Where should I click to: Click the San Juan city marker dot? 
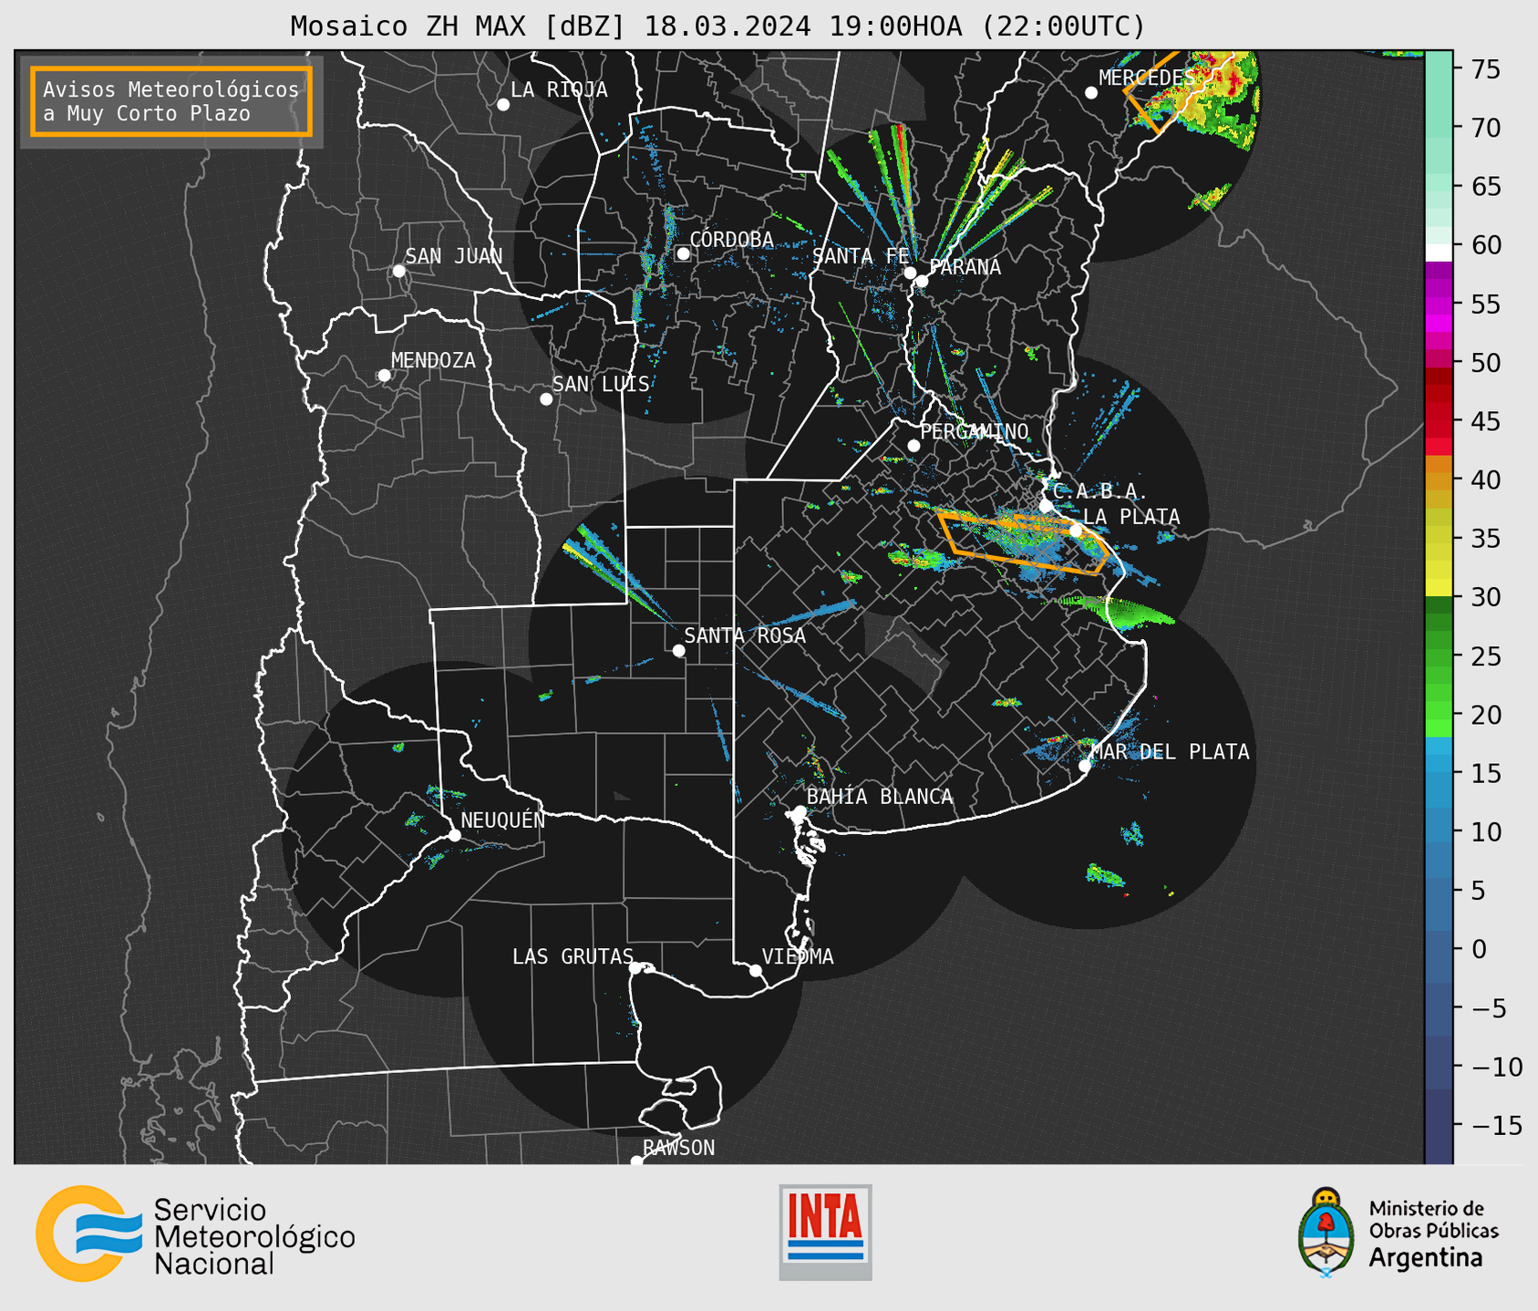point(398,271)
